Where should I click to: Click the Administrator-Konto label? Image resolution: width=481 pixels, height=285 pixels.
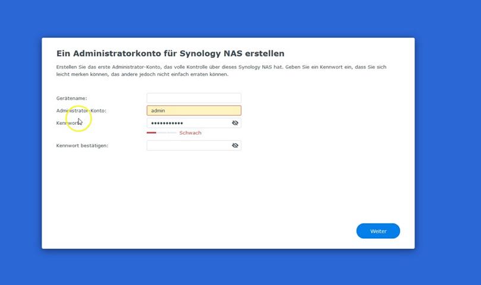coord(81,110)
